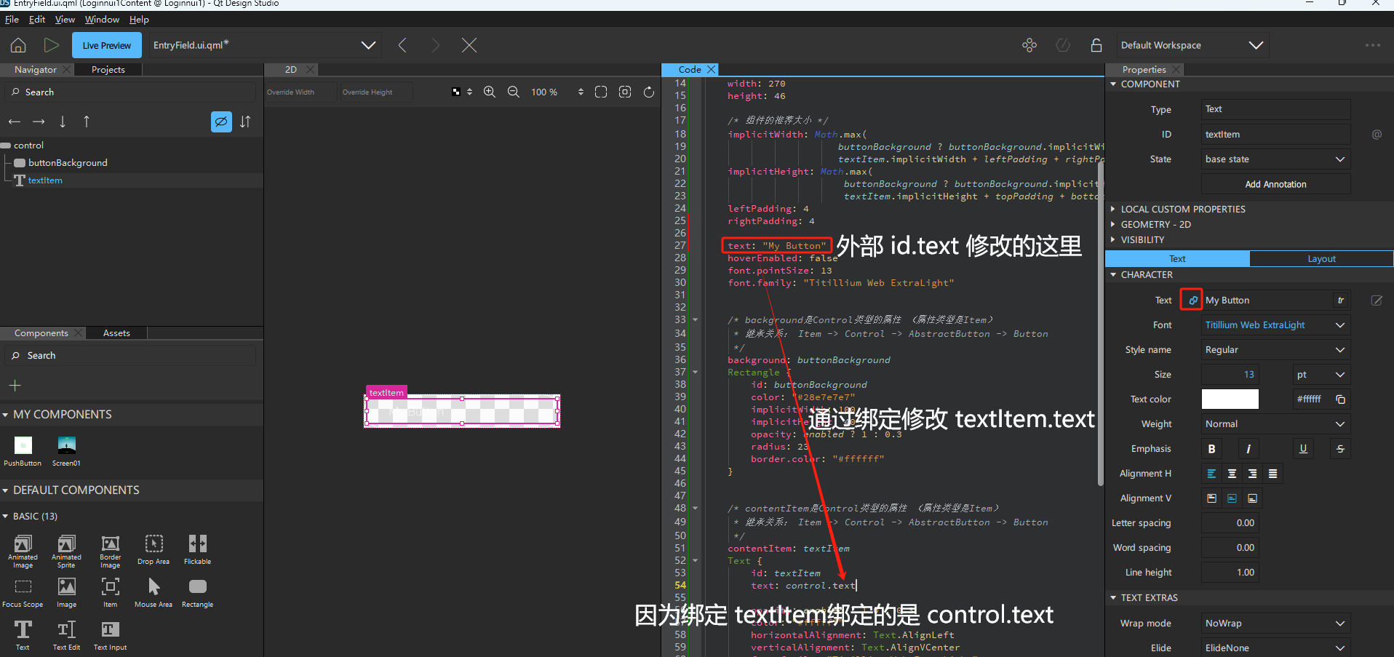This screenshot has height=657, width=1394.
Task: Select buttonBackground in the Navigator tree
Action: click(68, 163)
